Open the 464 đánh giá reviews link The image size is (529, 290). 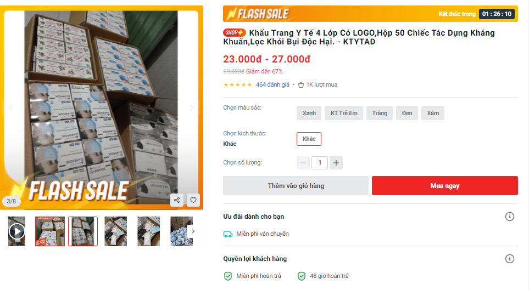(x=272, y=85)
